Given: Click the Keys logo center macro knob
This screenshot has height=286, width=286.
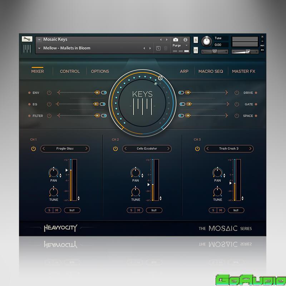Looking at the screenshot, I should [x=142, y=103].
